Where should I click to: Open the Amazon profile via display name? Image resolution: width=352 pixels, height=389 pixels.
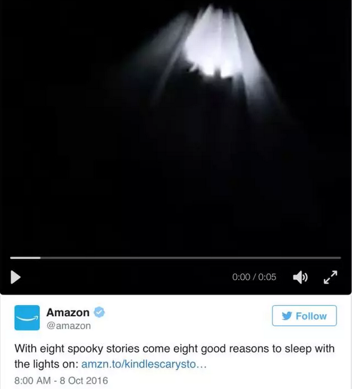point(68,312)
